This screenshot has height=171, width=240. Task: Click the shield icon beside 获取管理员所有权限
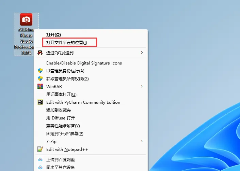click(x=40, y=79)
